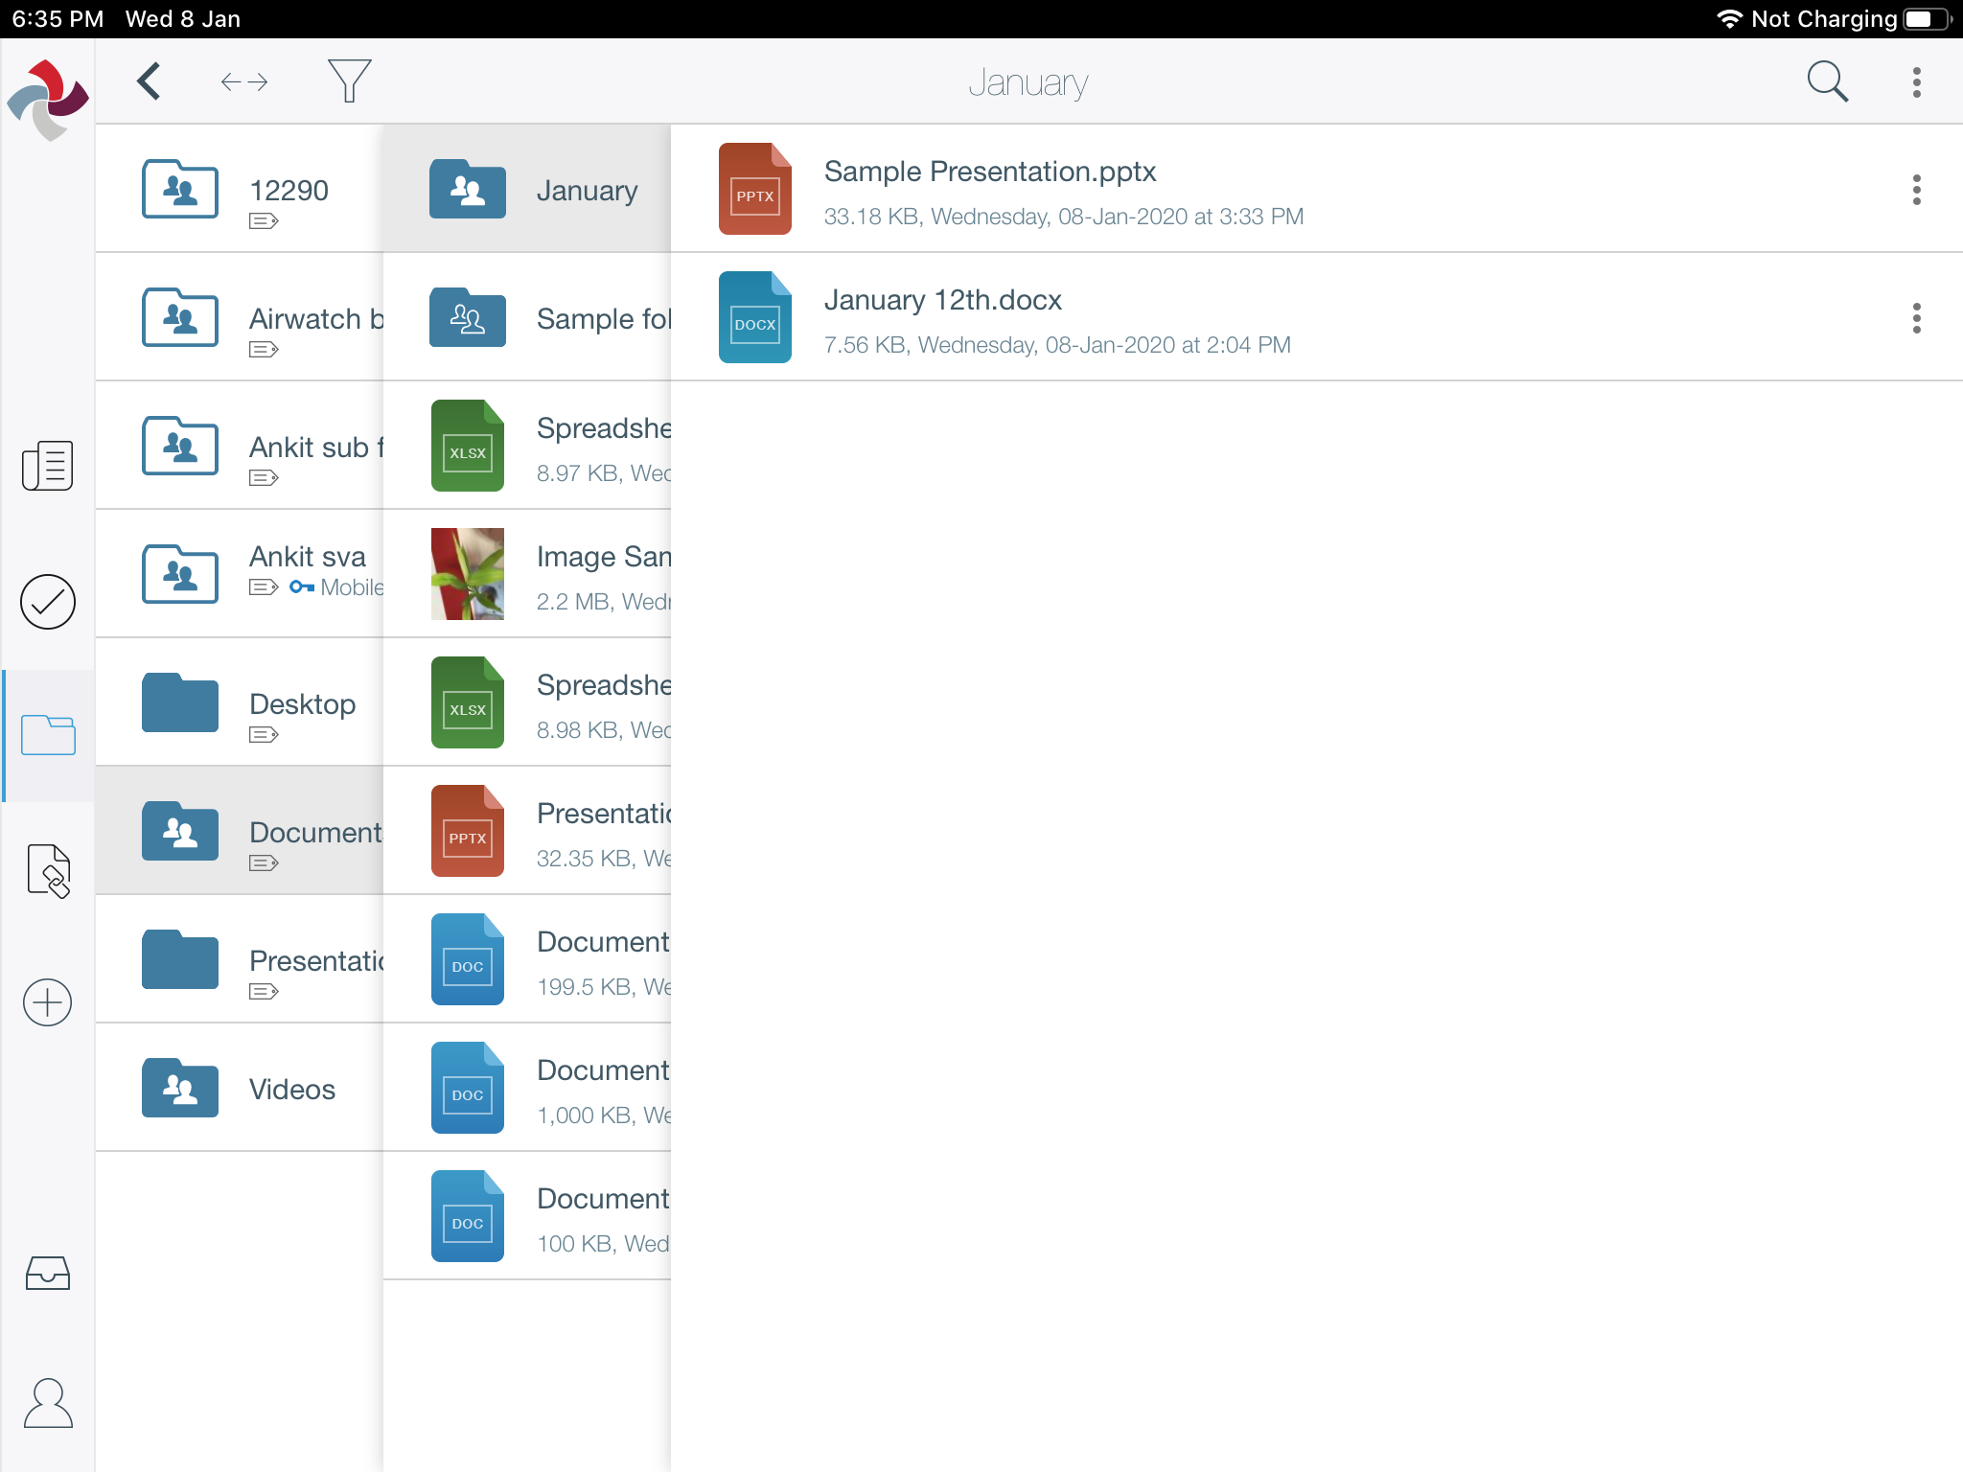Open options for Sample Presentation.pptx
The image size is (1963, 1472).
[x=1916, y=190]
